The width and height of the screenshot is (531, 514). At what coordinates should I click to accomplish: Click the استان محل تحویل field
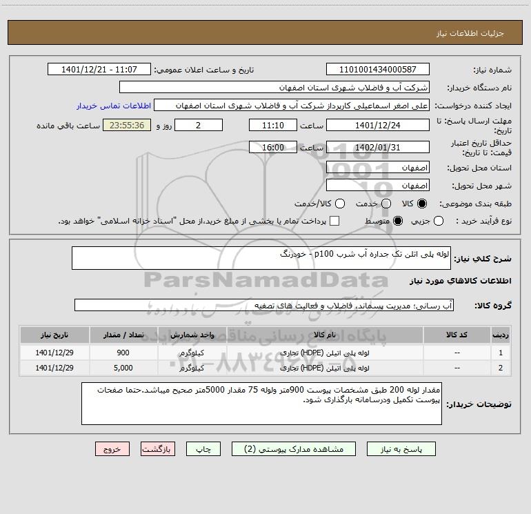tap(378, 168)
